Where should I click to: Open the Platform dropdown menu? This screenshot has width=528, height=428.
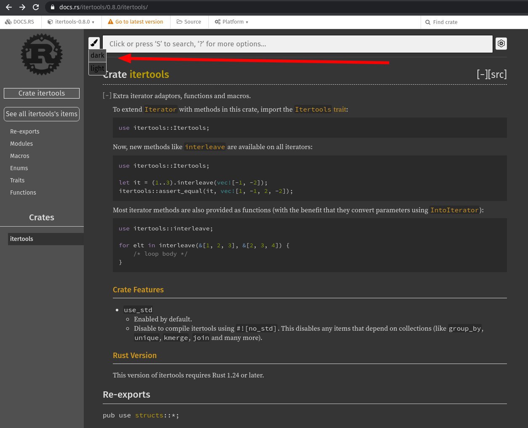[x=231, y=22]
